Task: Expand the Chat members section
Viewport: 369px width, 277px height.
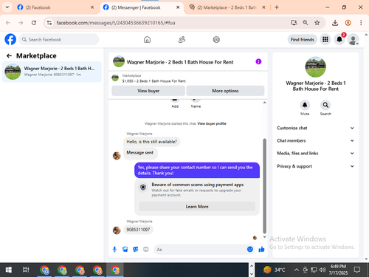Action: (315, 140)
